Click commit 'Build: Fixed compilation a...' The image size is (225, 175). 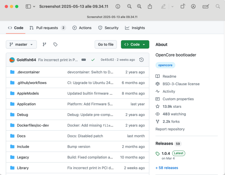click(90, 157)
